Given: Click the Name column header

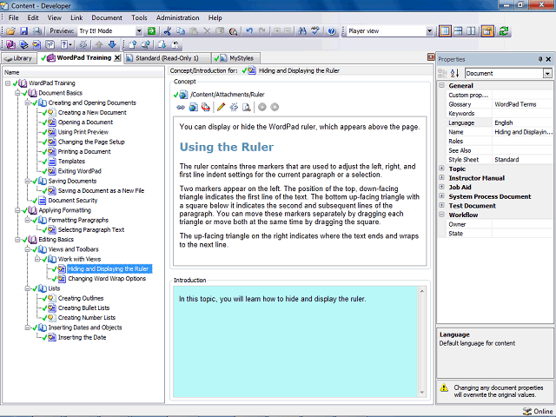Looking at the screenshot, I should [83, 72].
